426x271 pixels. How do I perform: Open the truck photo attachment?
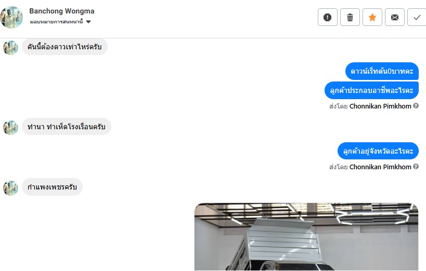(x=306, y=237)
